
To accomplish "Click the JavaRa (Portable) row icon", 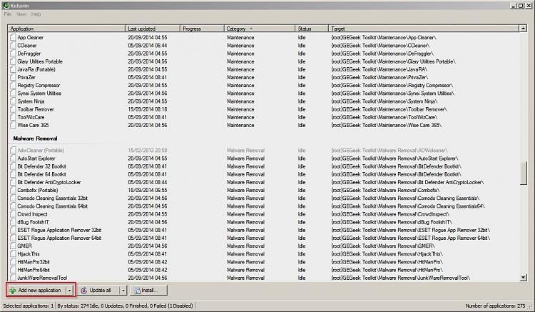I will (x=13, y=69).
